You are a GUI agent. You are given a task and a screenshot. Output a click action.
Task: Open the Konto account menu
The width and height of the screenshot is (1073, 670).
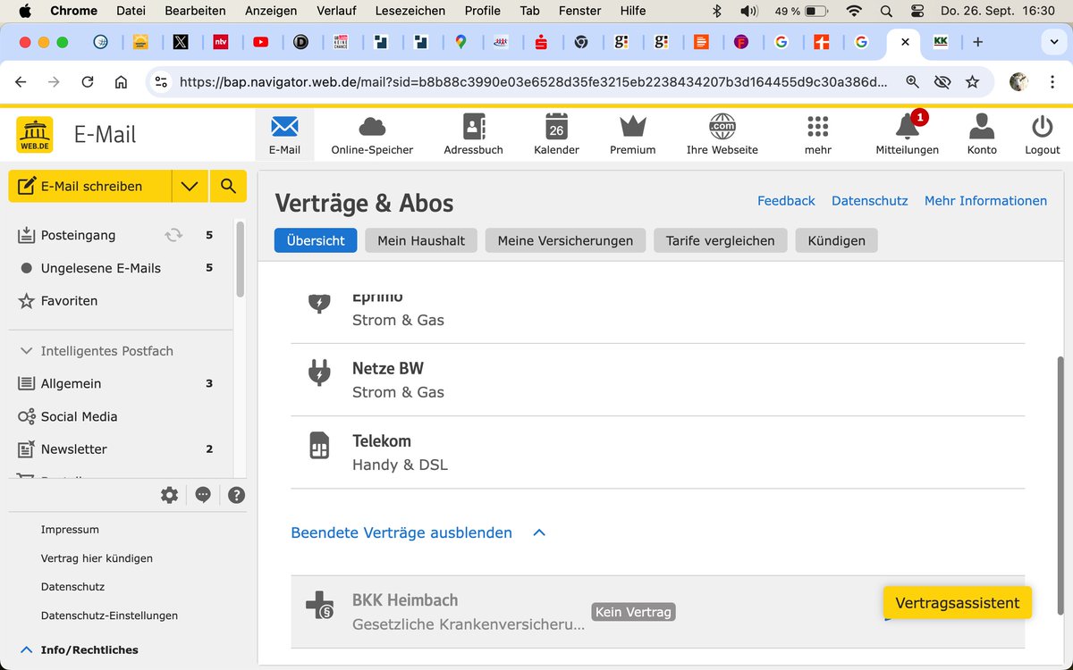pos(982,135)
